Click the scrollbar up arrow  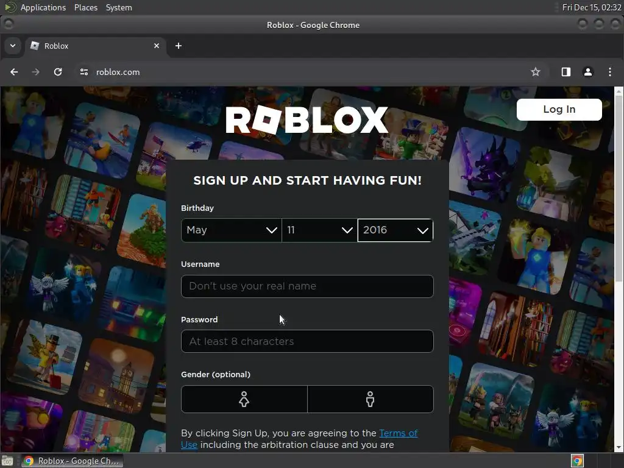click(619, 91)
